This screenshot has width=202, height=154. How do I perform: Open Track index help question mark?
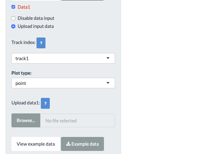[41, 43]
